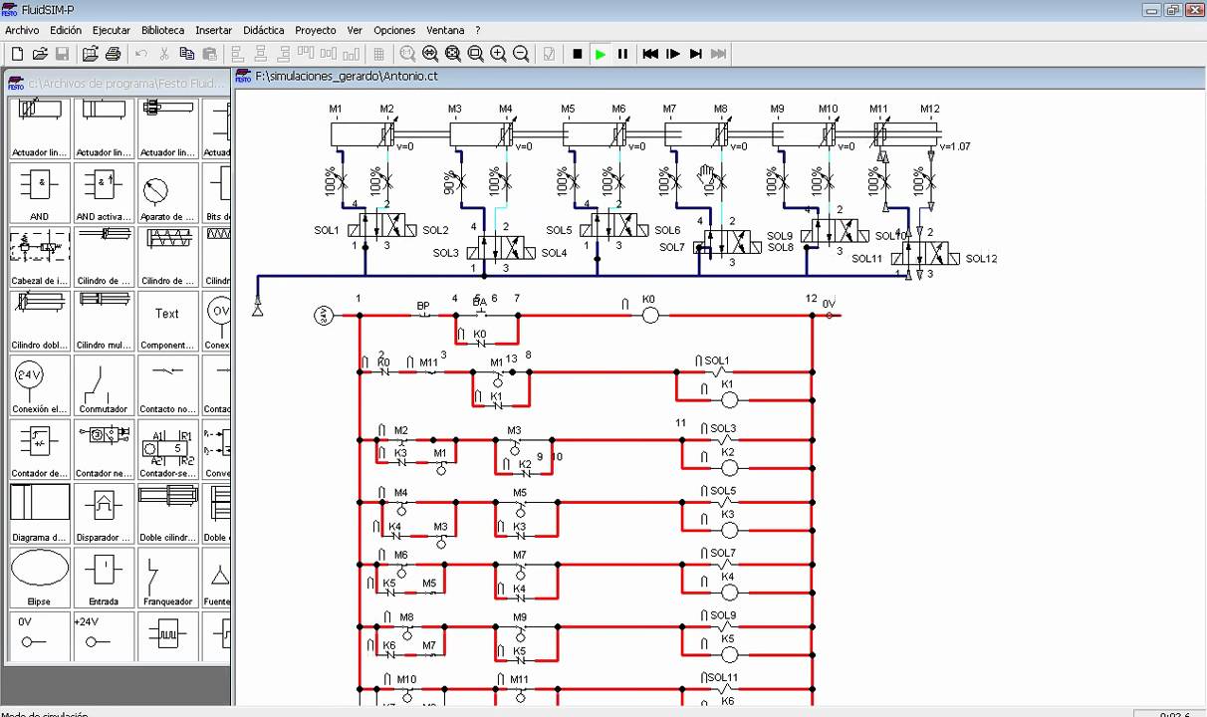This screenshot has height=717, width=1207.
Task: Open the Proyecto menu
Action: (x=316, y=30)
